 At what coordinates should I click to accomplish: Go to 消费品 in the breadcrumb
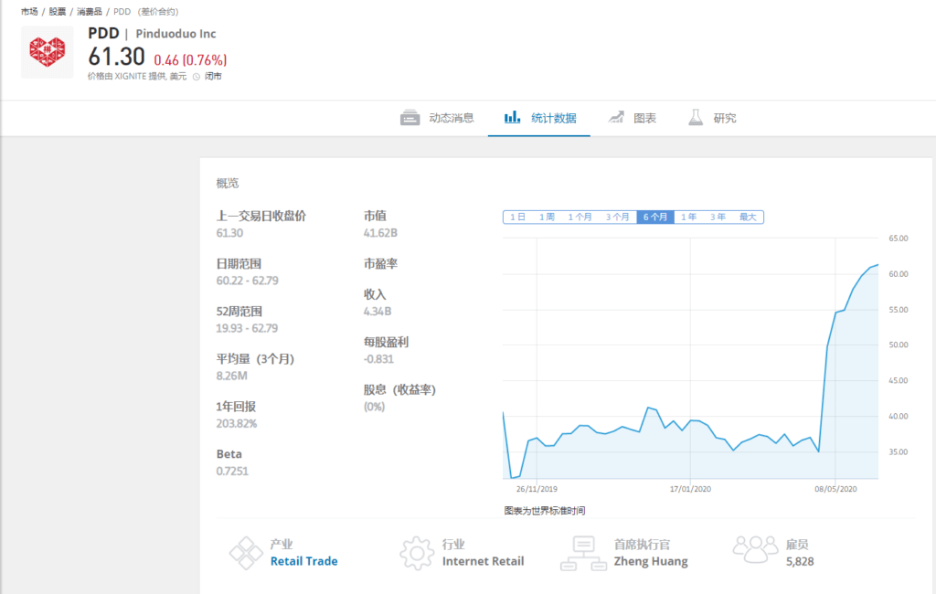90,11
